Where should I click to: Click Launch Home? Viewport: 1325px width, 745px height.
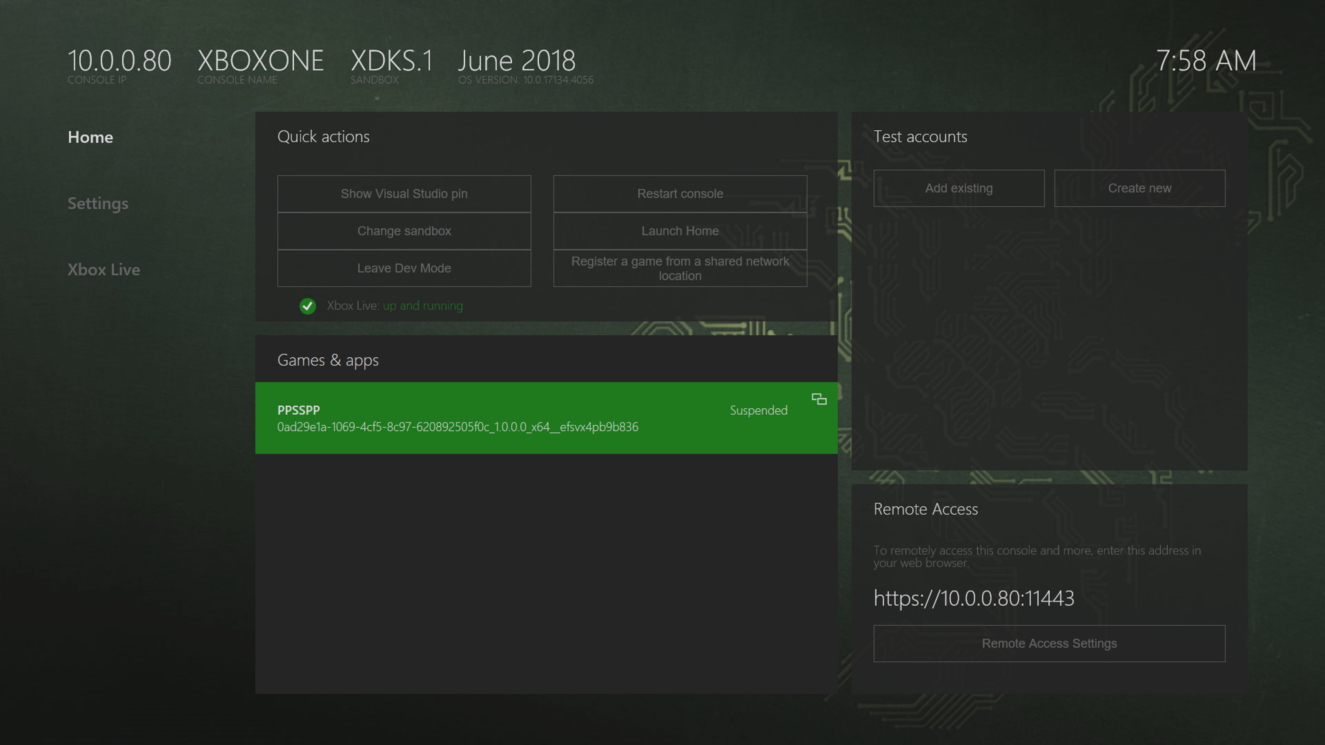(679, 231)
